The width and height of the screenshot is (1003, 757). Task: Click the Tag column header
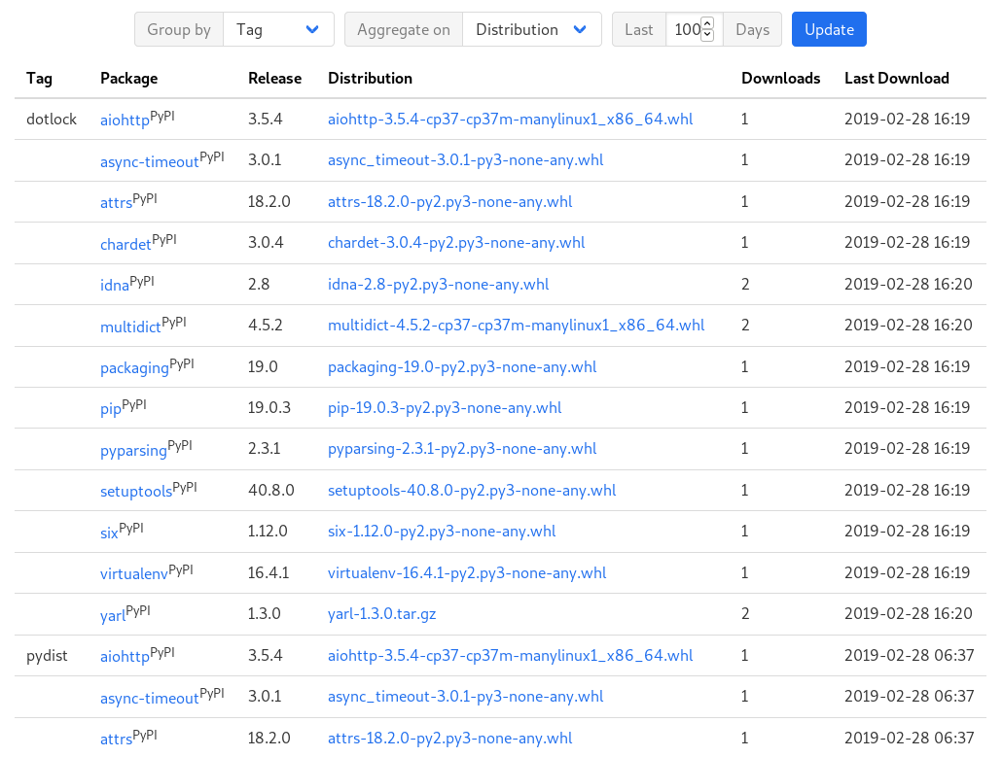click(39, 78)
